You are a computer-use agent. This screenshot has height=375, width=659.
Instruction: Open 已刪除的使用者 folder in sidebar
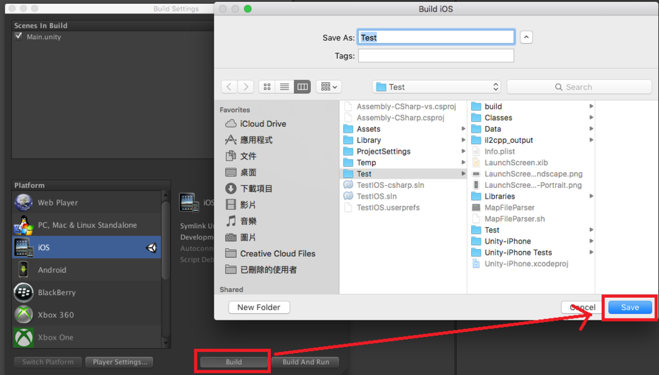[x=261, y=270]
